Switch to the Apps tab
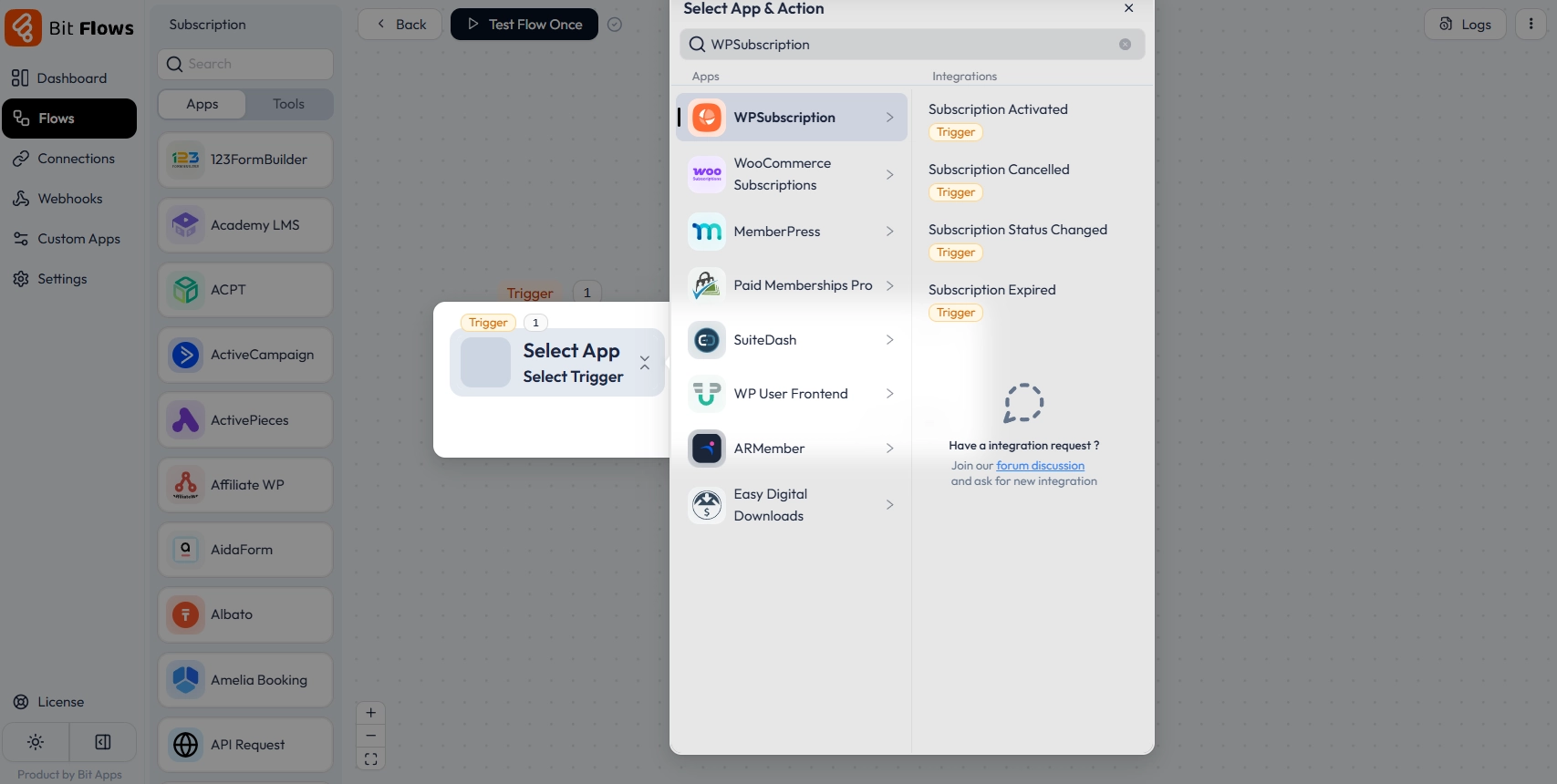 (x=202, y=104)
